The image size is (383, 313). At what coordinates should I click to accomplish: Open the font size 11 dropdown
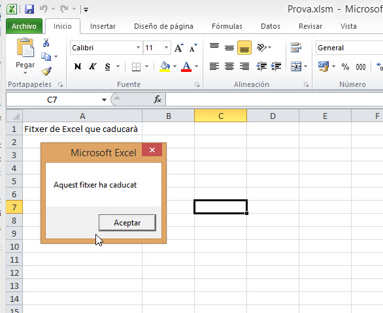pyautogui.click(x=166, y=47)
